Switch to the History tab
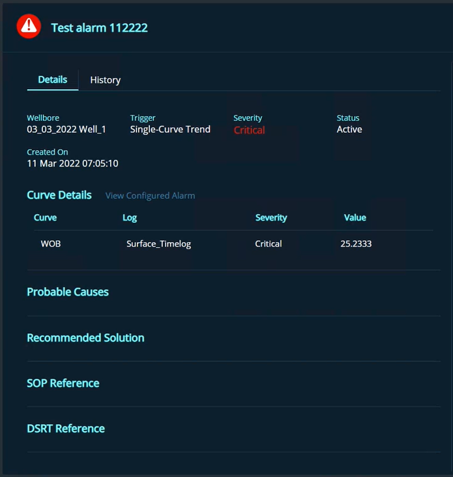 click(105, 80)
